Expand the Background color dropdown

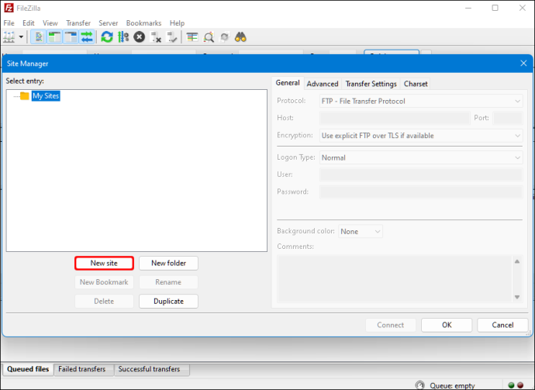tap(361, 231)
